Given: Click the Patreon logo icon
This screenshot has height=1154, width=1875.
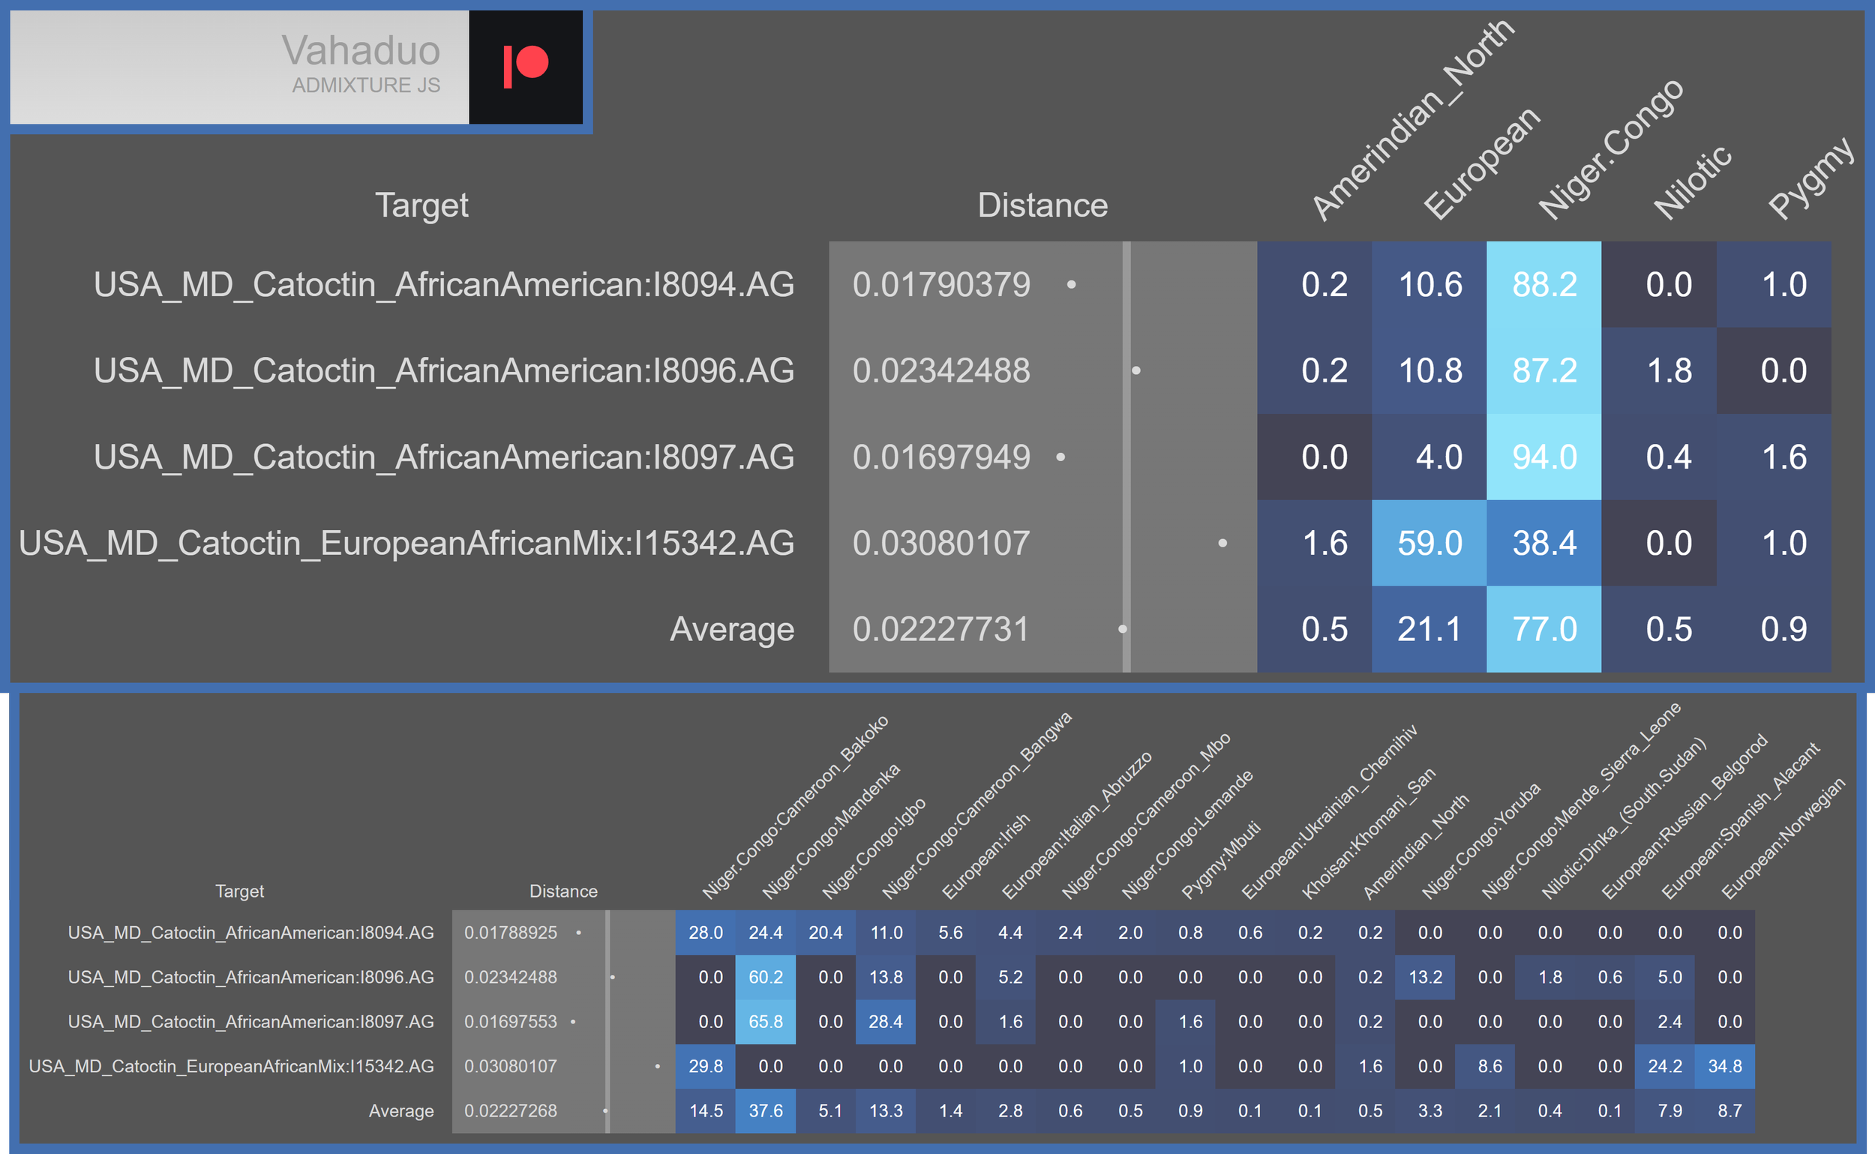Looking at the screenshot, I should 525,67.
